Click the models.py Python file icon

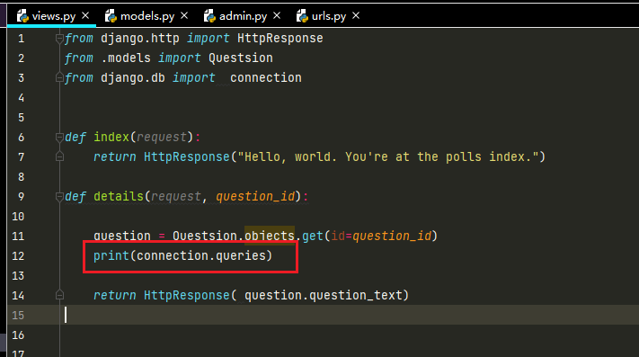pyautogui.click(x=111, y=16)
